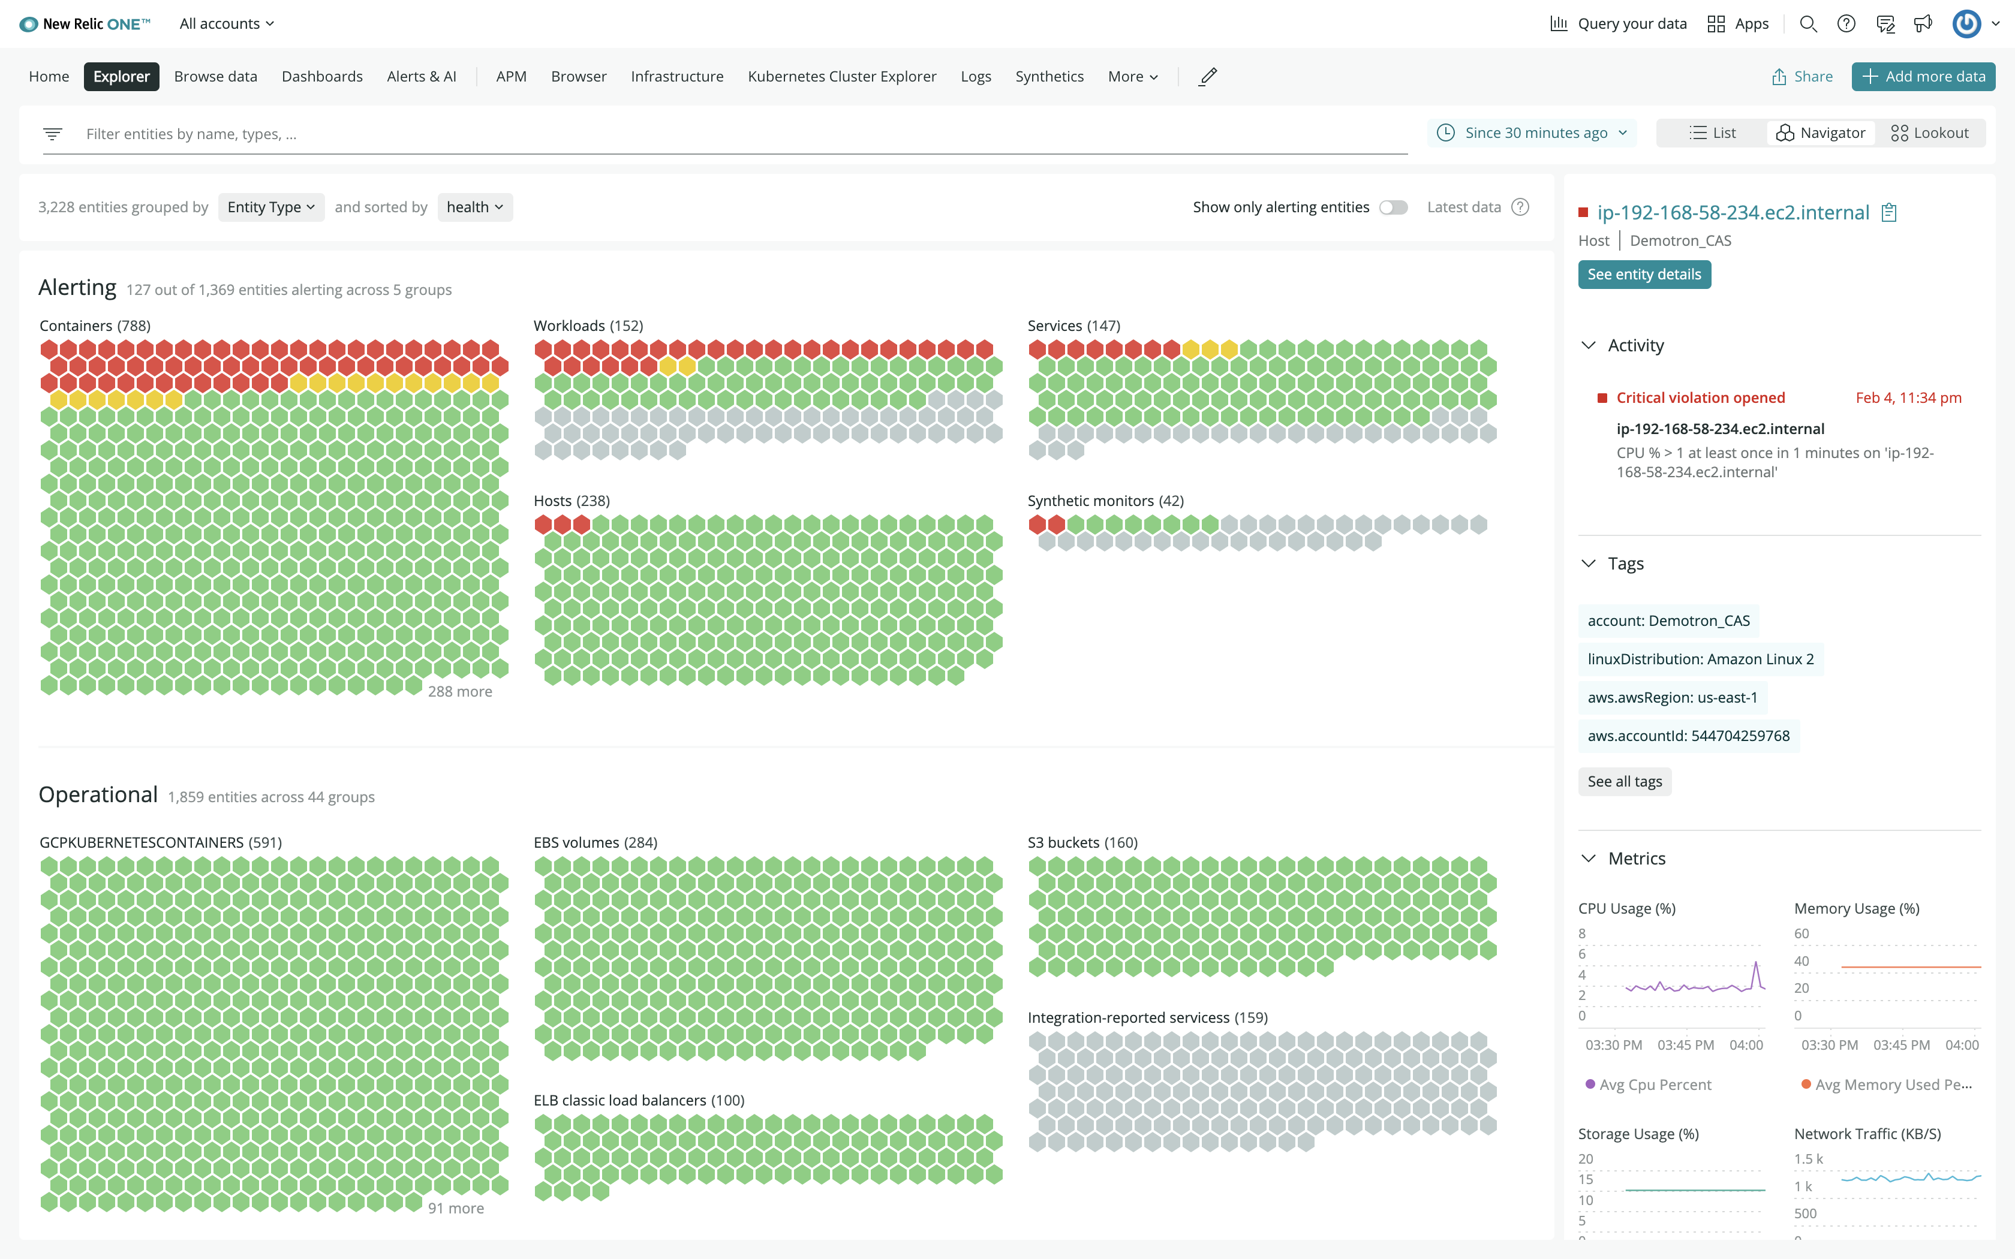Image resolution: width=2015 pixels, height=1259 pixels.
Task: Collapse the Activity section
Action: pyautogui.click(x=1589, y=345)
